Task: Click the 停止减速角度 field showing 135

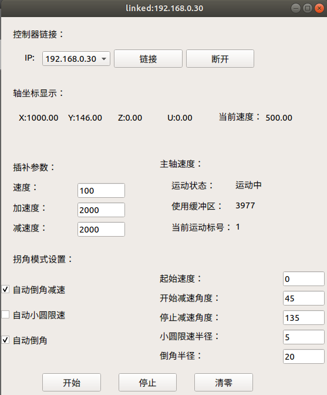Action: [304, 318]
